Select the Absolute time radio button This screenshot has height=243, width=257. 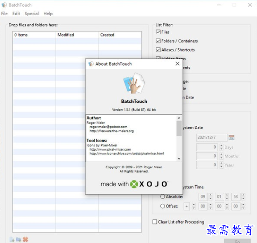click(163, 196)
